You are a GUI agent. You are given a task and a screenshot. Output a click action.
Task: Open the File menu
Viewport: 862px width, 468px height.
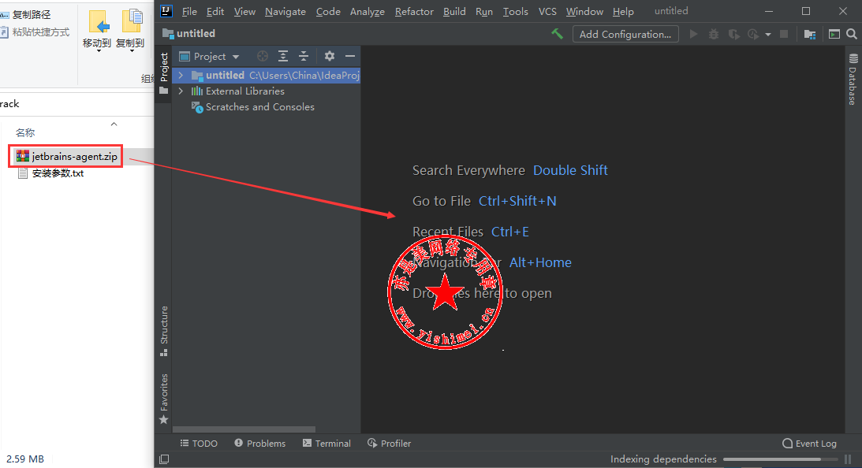coord(189,12)
